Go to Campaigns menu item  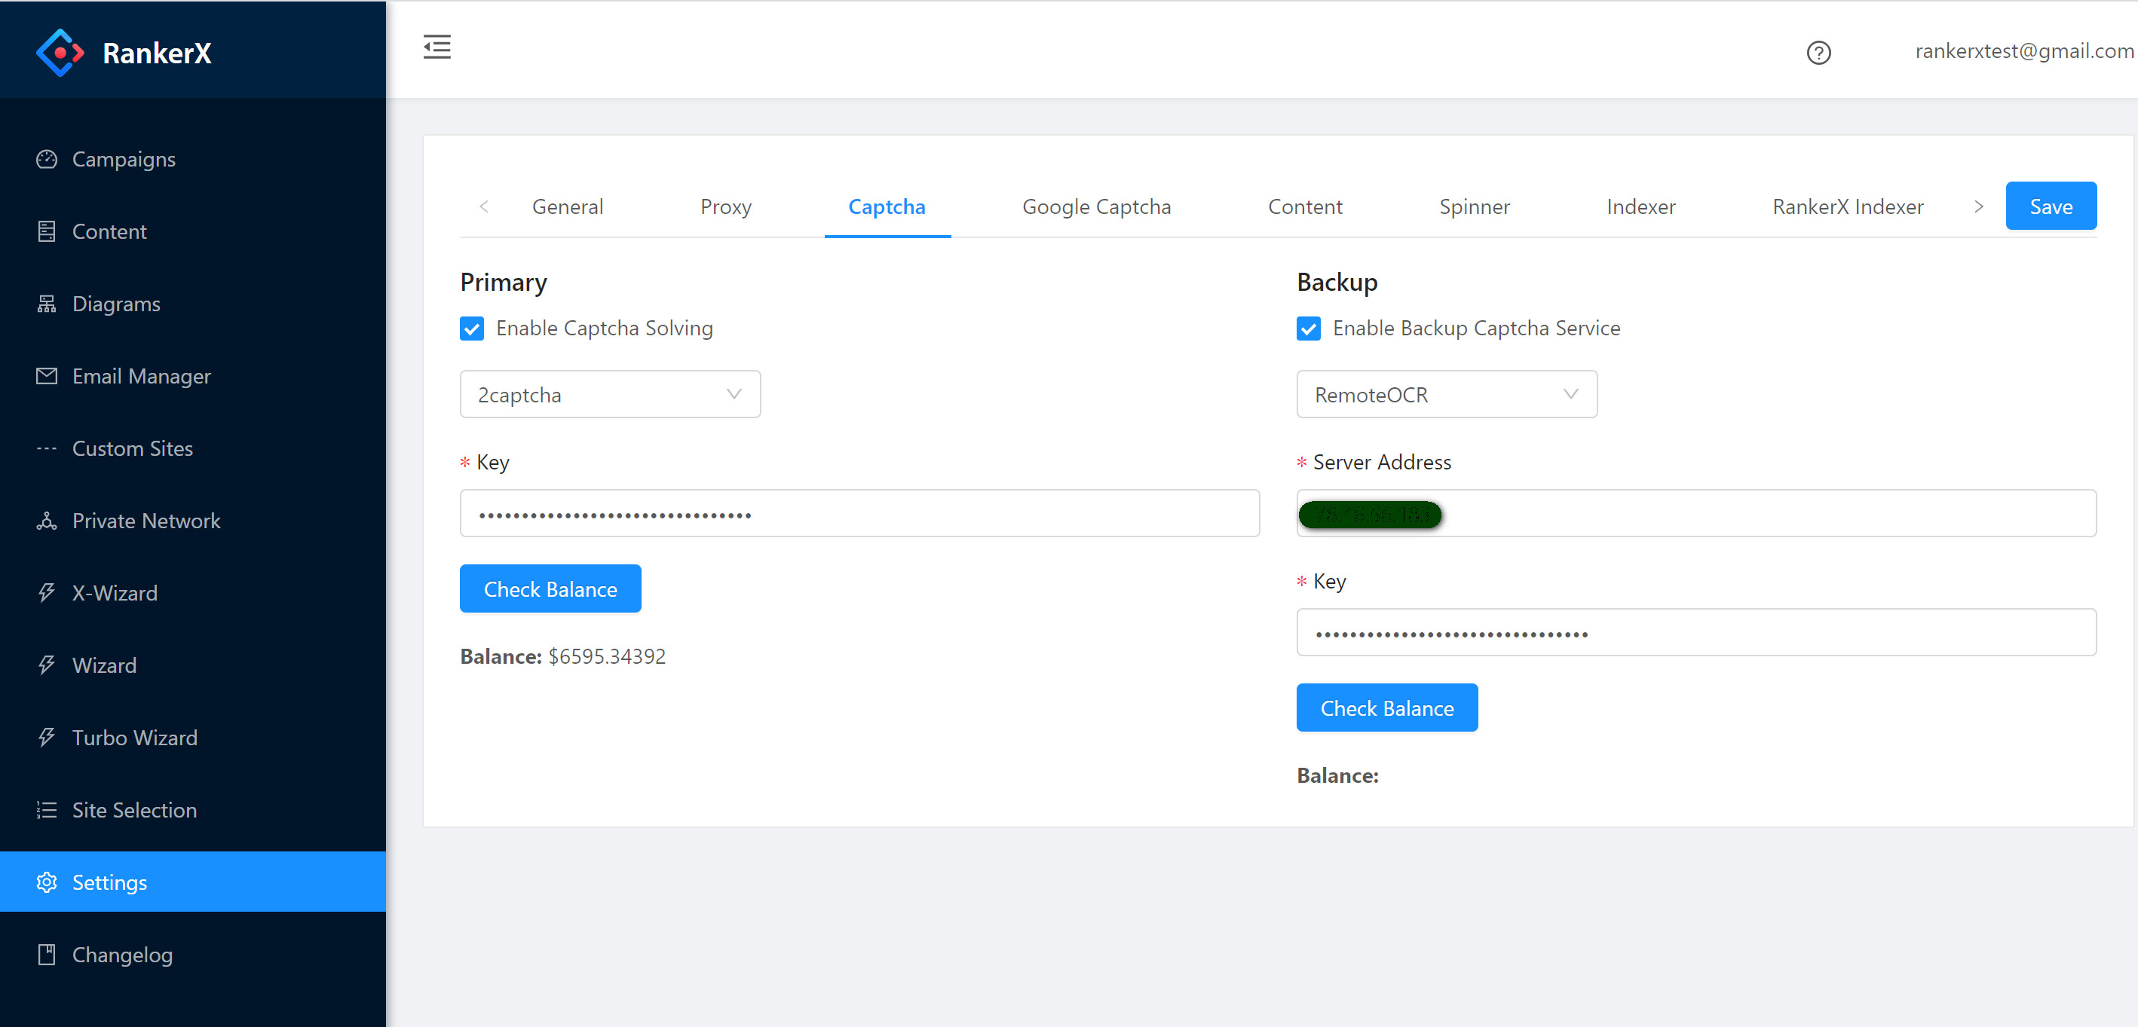click(x=192, y=158)
